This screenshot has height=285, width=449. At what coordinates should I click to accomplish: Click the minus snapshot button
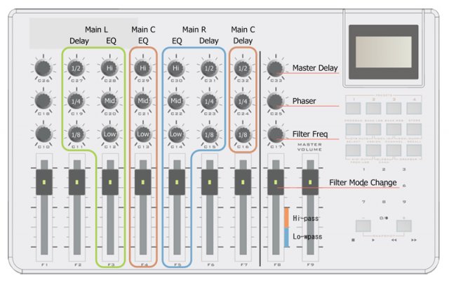tap(363, 225)
